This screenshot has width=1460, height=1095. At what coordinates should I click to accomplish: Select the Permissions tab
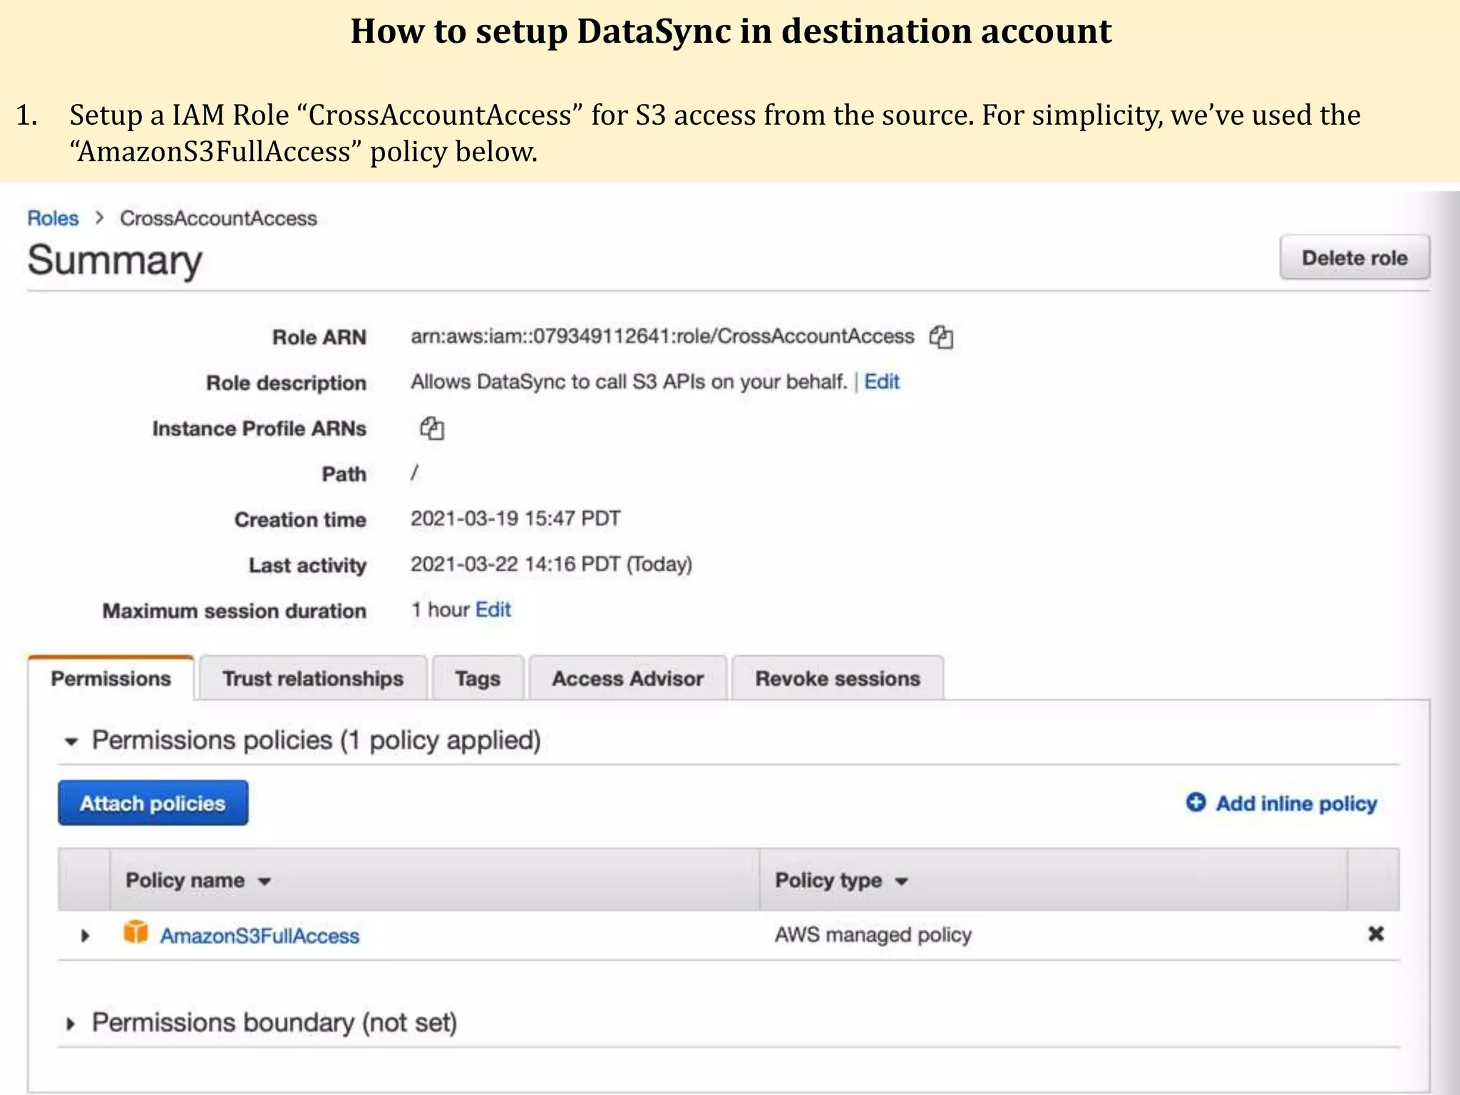pos(111,679)
